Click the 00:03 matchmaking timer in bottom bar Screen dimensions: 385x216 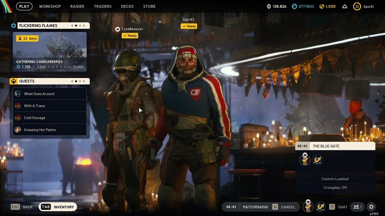pyautogui.click(x=231, y=207)
